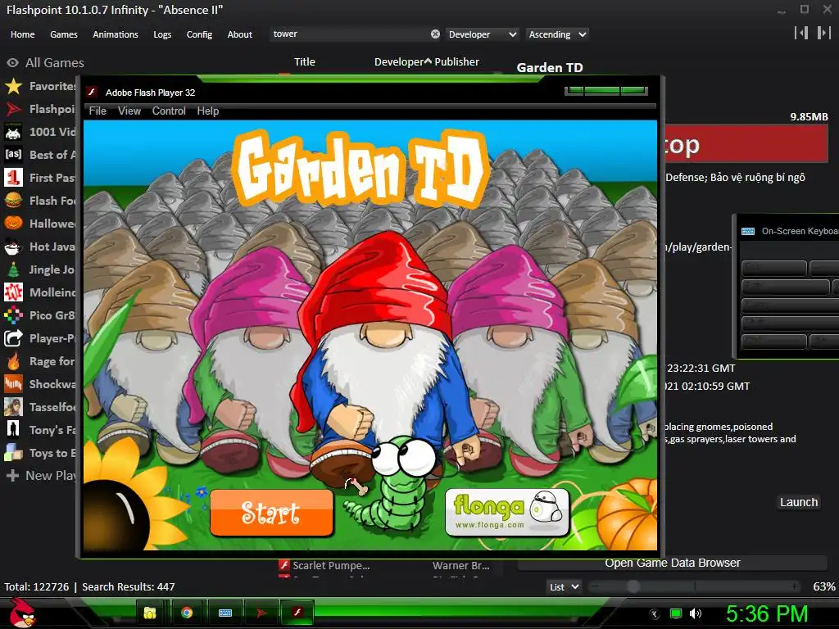Sort by the Developer column header
The width and height of the screenshot is (839, 629).
click(402, 62)
